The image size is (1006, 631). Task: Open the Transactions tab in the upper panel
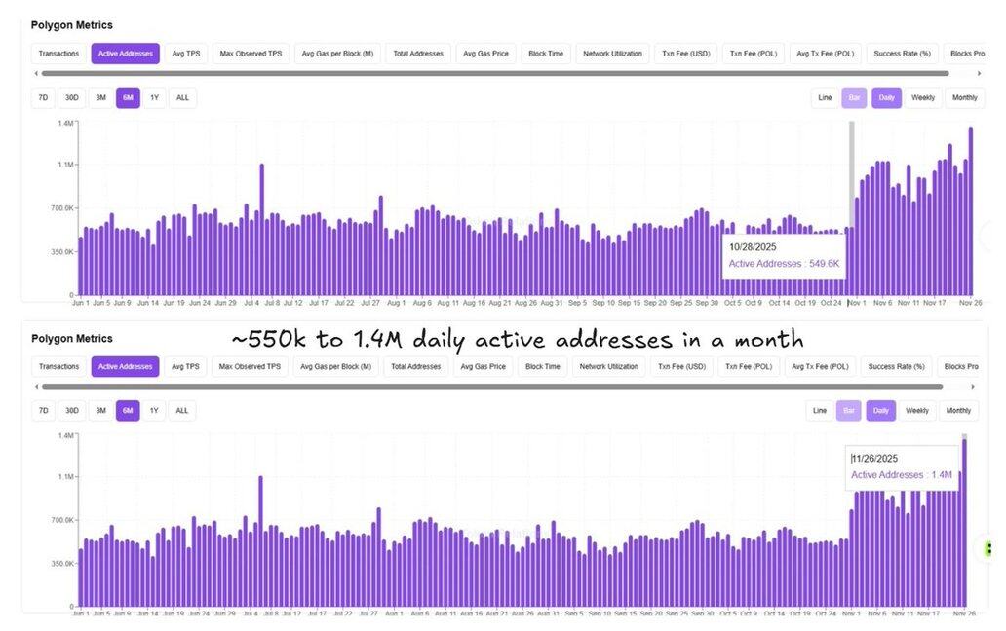(58, 54)
